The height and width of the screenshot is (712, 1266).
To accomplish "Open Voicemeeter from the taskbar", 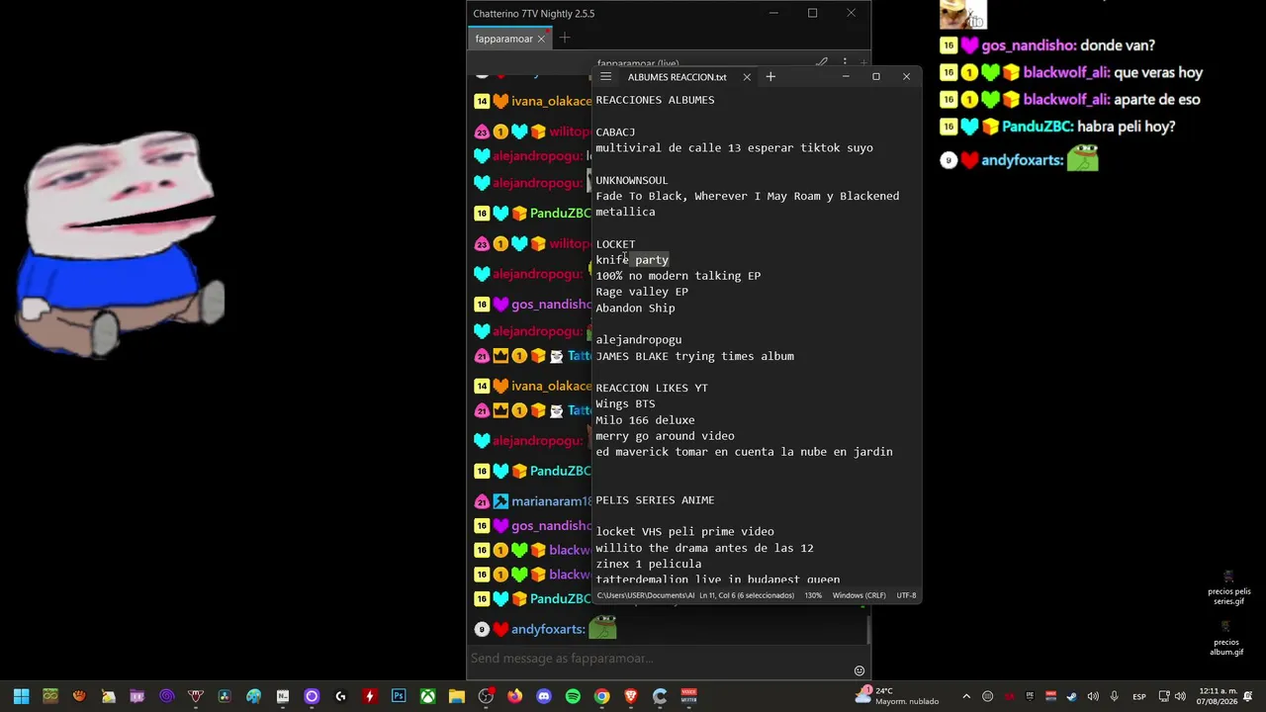I will (689, 696).
